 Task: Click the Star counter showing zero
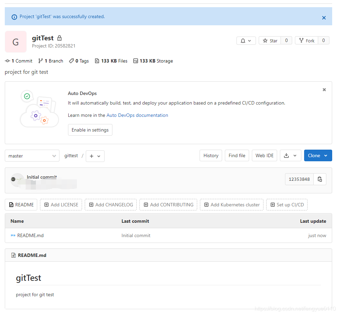click(x=286, y=40)
